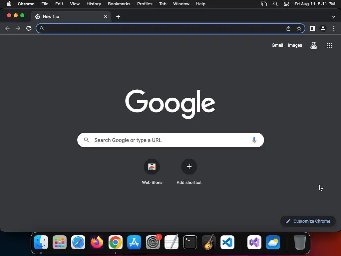Select the New Tab tab
Image resolution: width=341 pixels, height=256 pixels.
(71, 17)
